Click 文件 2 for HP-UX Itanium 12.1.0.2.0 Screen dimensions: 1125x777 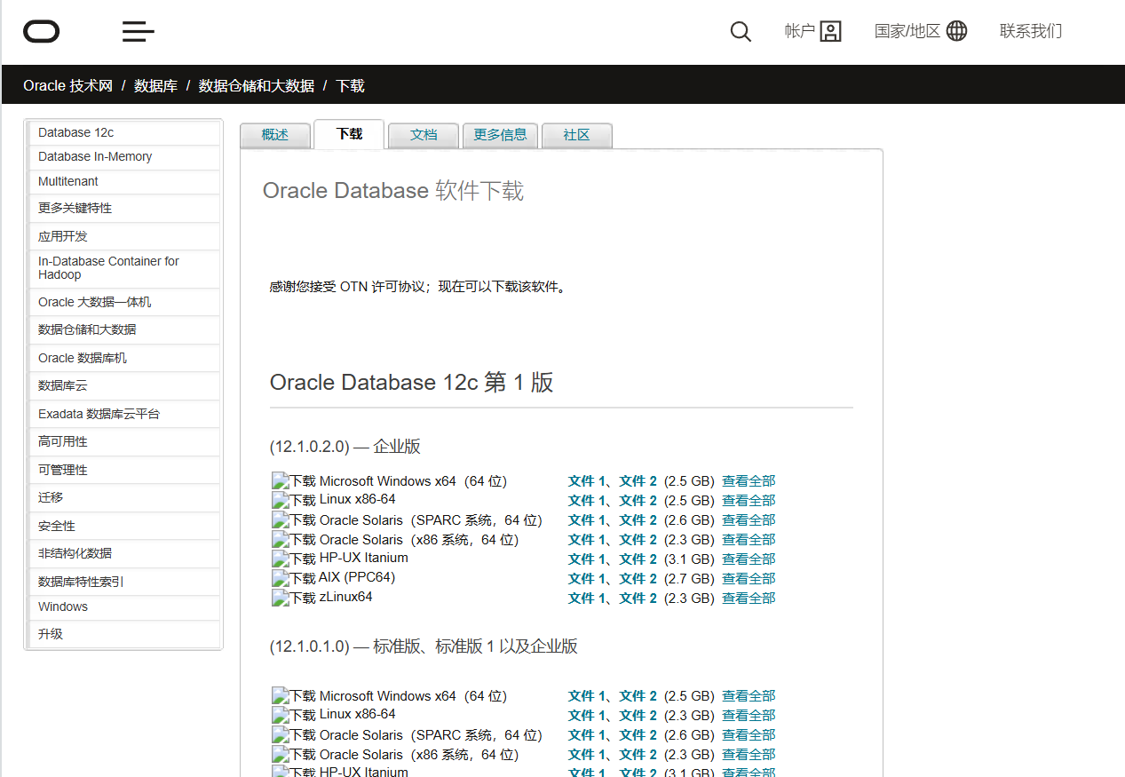tap(638, 559)
